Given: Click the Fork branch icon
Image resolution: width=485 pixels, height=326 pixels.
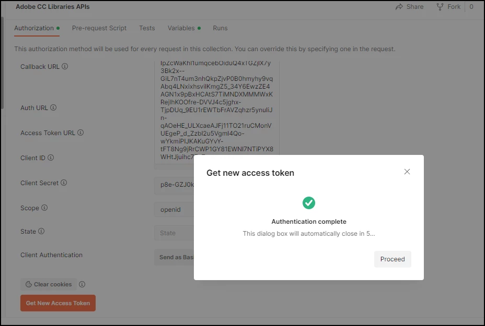Looking at the screenshot, I should tap(440, 7).
